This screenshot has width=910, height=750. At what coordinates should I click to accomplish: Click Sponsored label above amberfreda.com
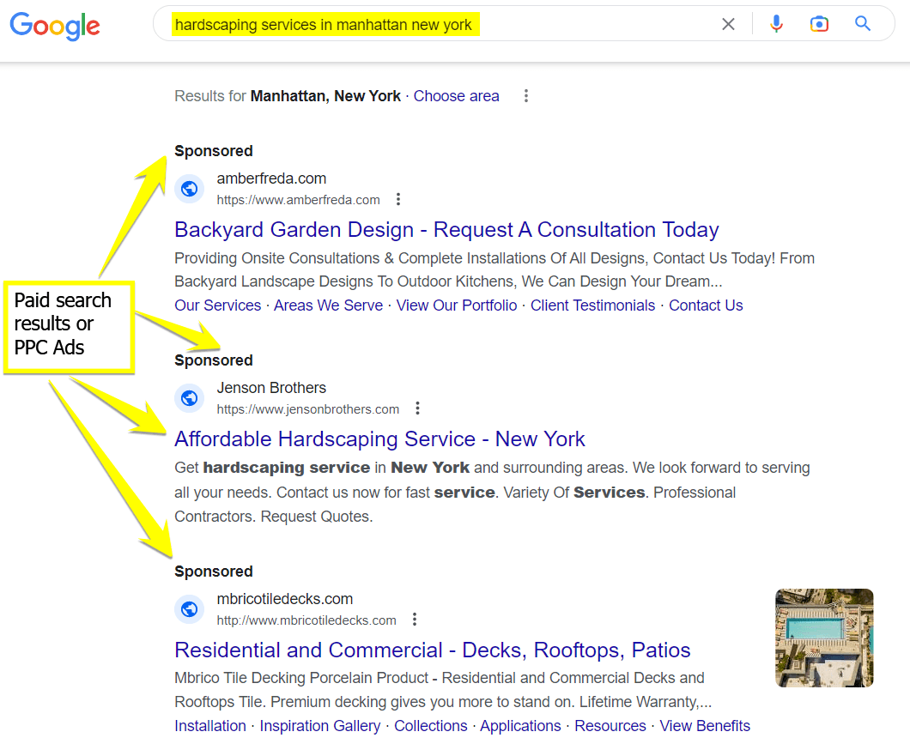[x=214, y=151]
